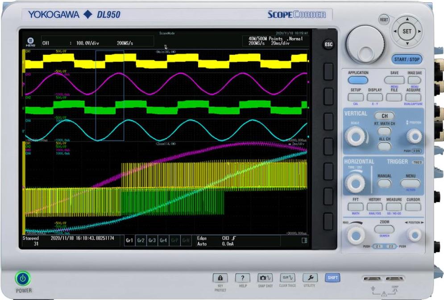This screenshot has width=444, height=300.
Task: Select the CH key in VERTICAL section
Action: click(384, 116)
